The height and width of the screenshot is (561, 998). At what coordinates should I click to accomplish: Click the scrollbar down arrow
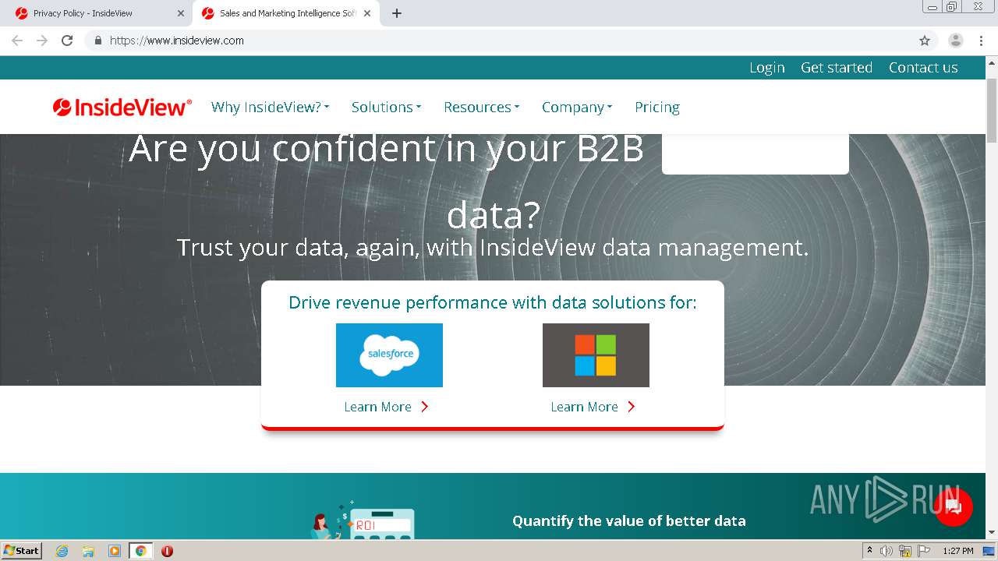coord(992,533)
